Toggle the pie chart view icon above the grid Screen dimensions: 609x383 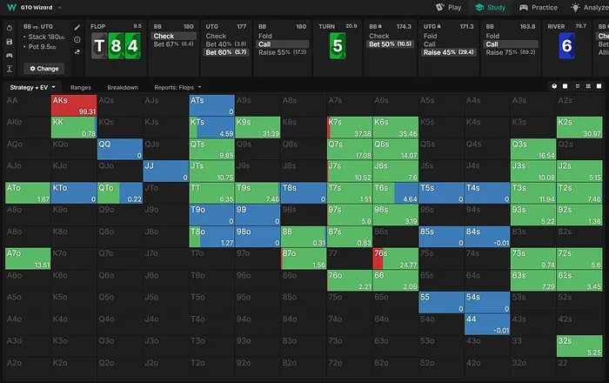[x=555, y=87]
